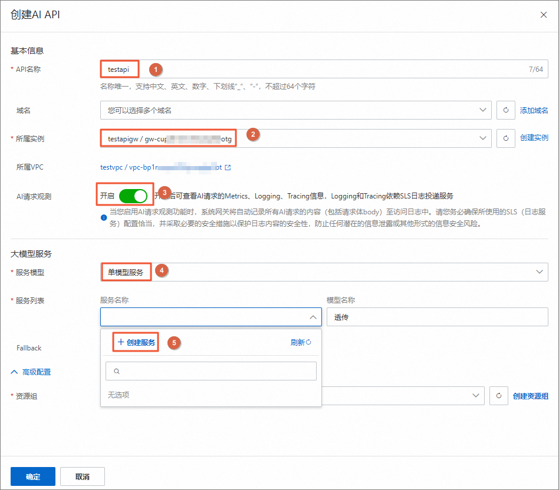Image resolution: width=559 pixels, height=490 pixels.
Task: Open the testvpc VPC link
Action: click(161, 167)
